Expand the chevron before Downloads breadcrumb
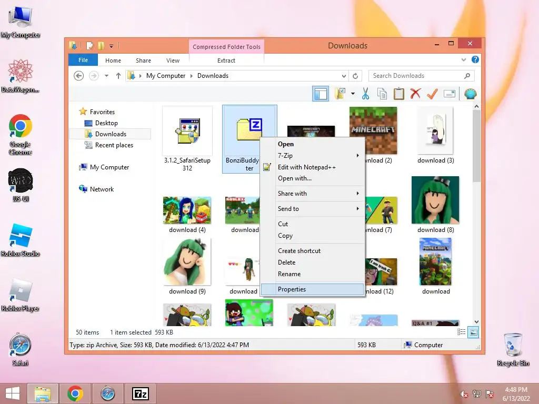This screenshot has width=539, height=404. point(192,76)
